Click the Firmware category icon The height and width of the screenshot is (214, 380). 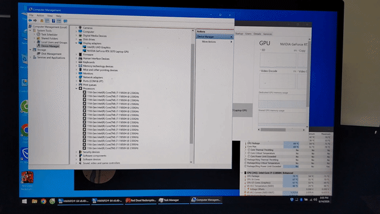tap(80, 55)
